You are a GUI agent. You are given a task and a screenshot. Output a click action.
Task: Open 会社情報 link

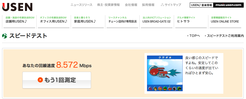(x=131, y=5)
